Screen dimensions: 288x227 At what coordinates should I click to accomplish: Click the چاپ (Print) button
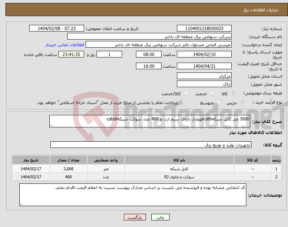[160, 217]
